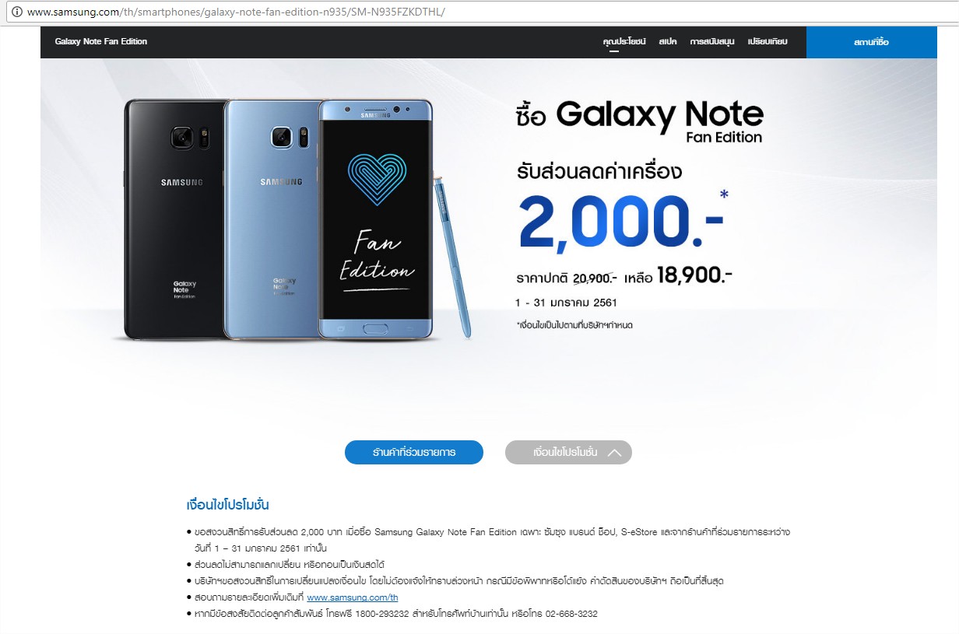Open the สเปค tab

pos(668,42)
